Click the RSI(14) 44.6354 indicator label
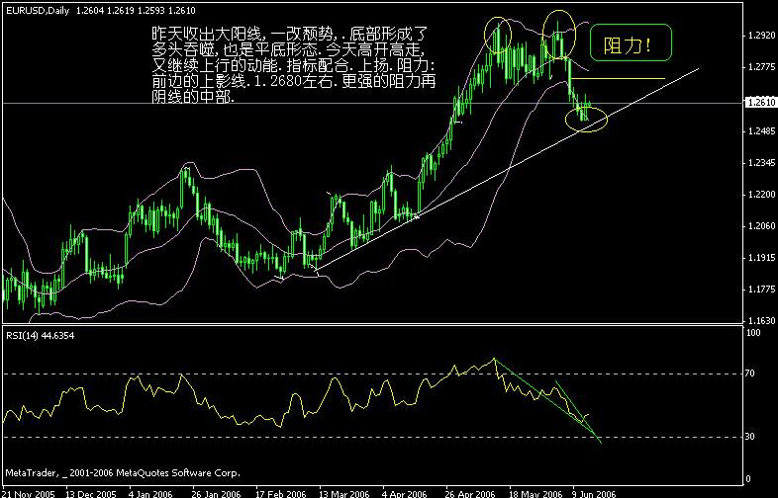This screenshot has height=498, width=778. 41,336
